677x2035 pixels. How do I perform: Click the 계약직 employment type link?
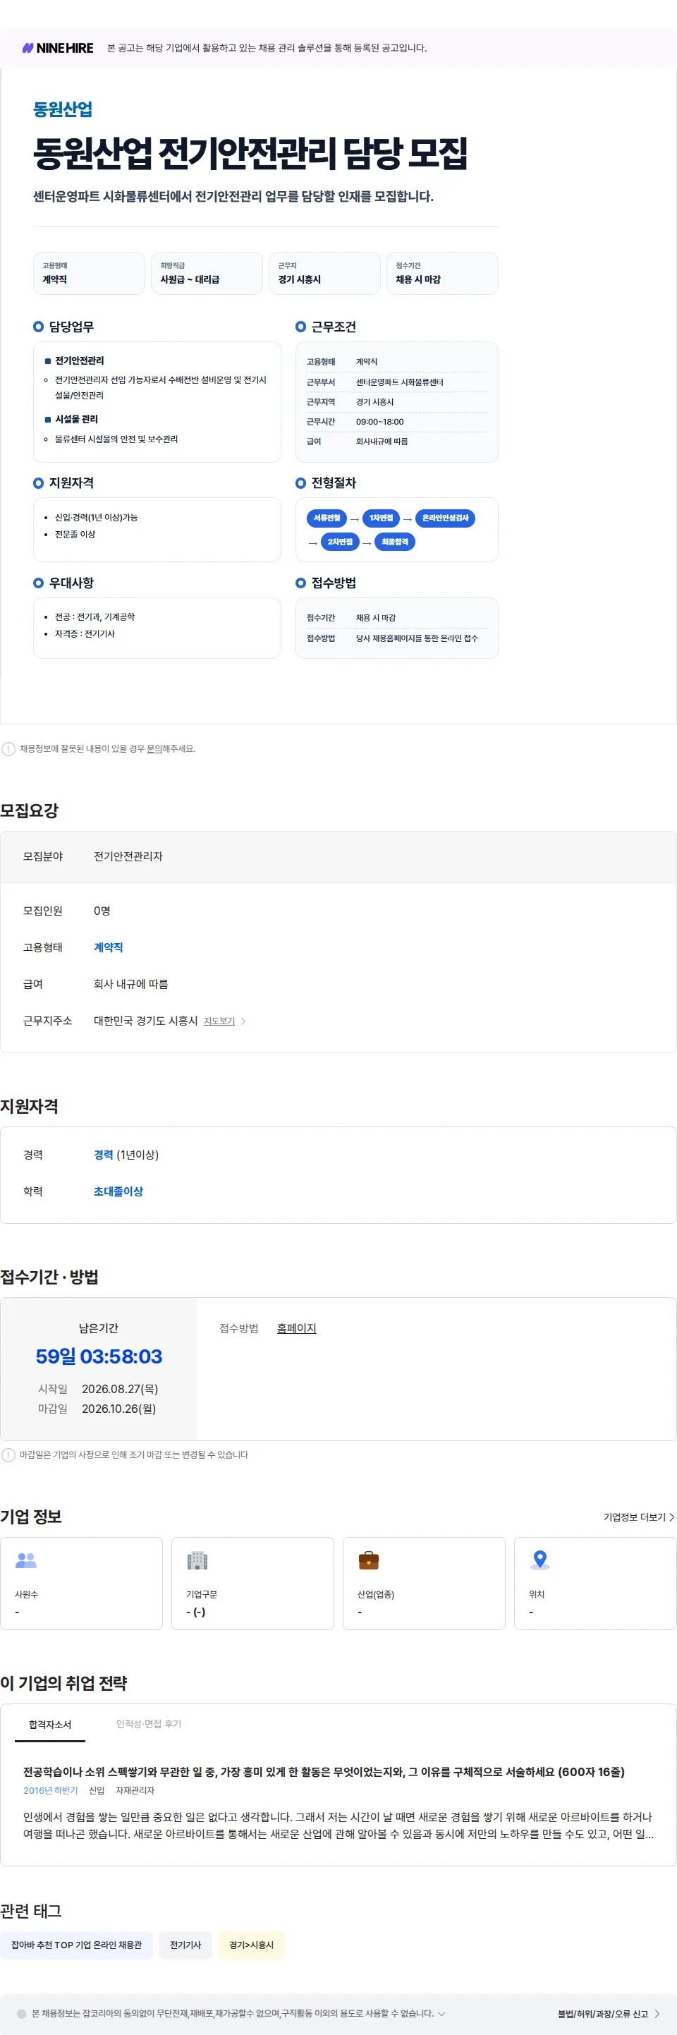click(108, 947)
